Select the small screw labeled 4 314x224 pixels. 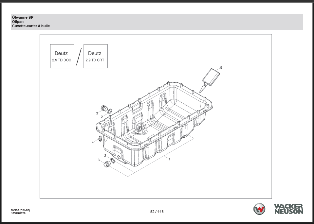click(x=100, y=139)
